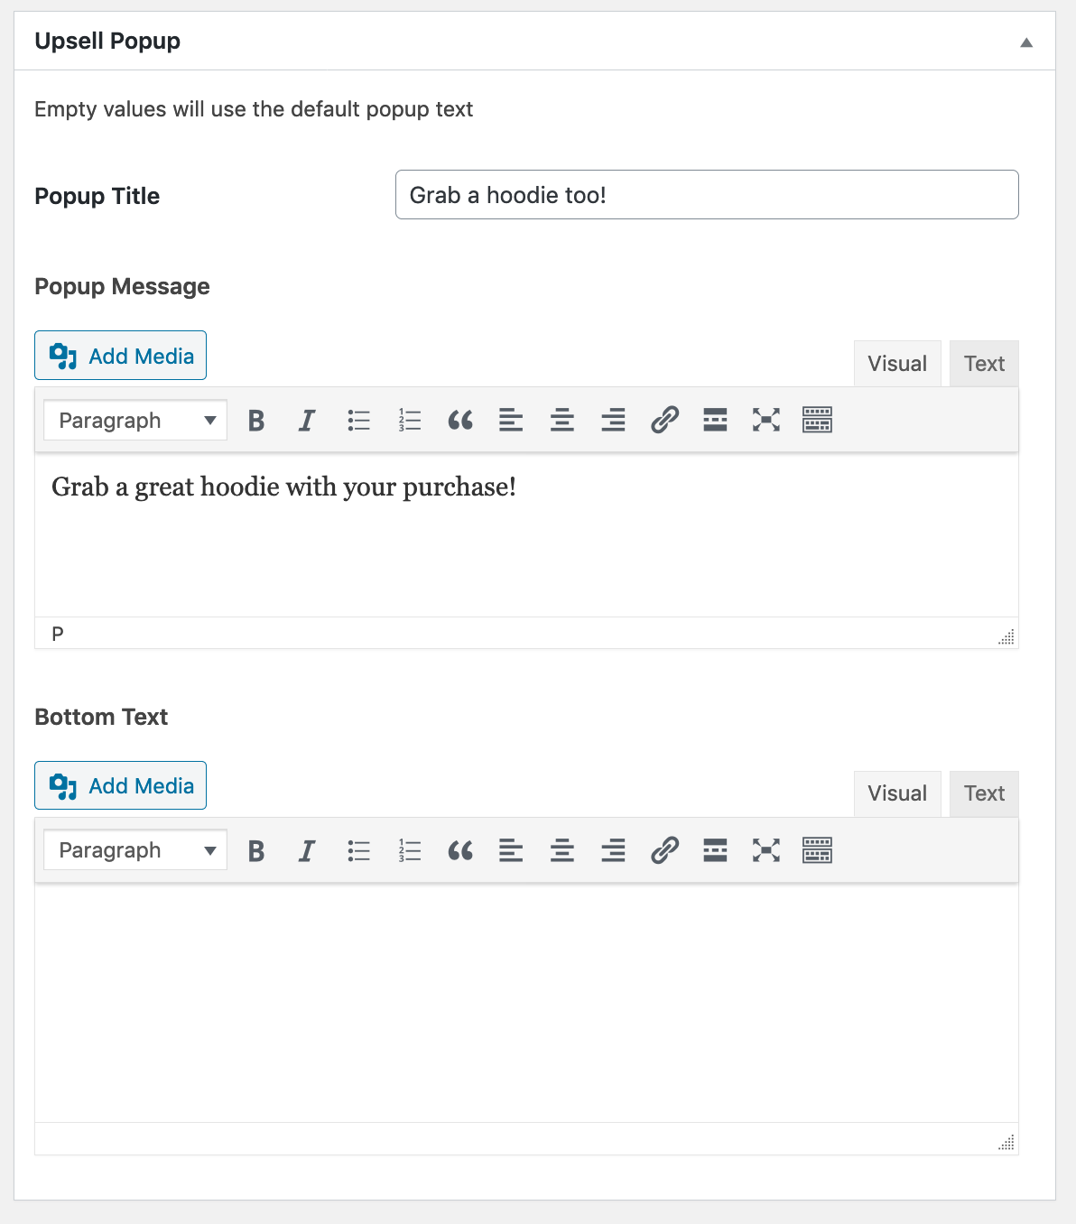Align the Popup Message text center

coord(561,419)
